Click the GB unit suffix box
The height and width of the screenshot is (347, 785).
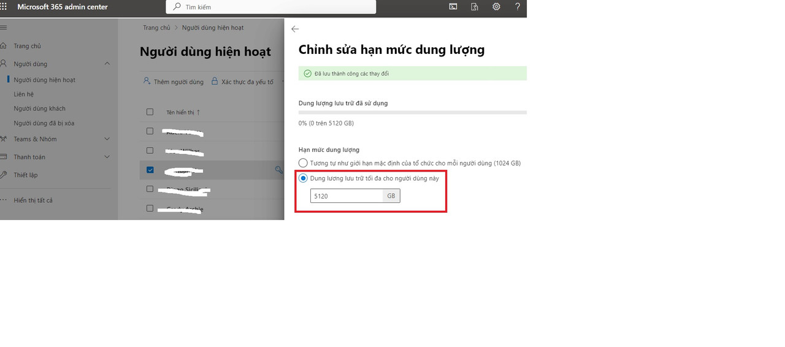click(391, 196)
